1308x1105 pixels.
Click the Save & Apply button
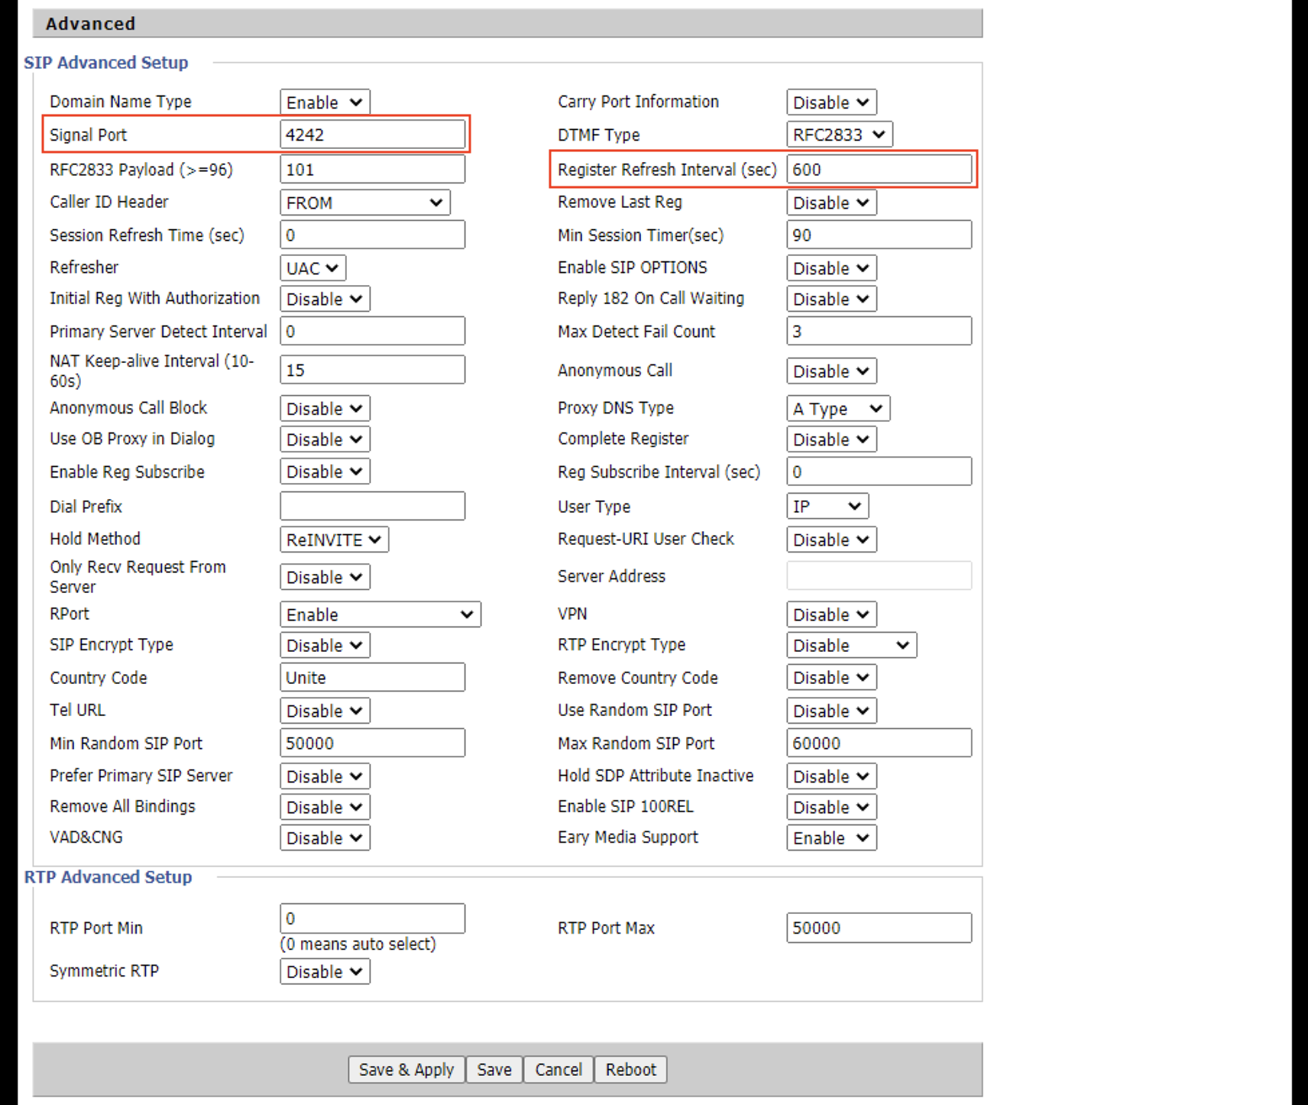(406, 1070)
